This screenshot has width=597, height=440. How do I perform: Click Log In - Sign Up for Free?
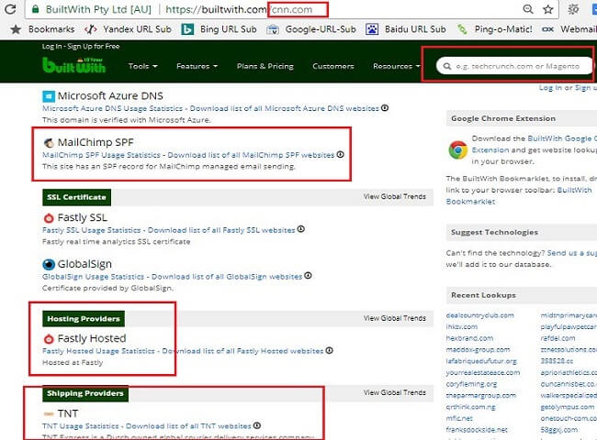[81, 47]
